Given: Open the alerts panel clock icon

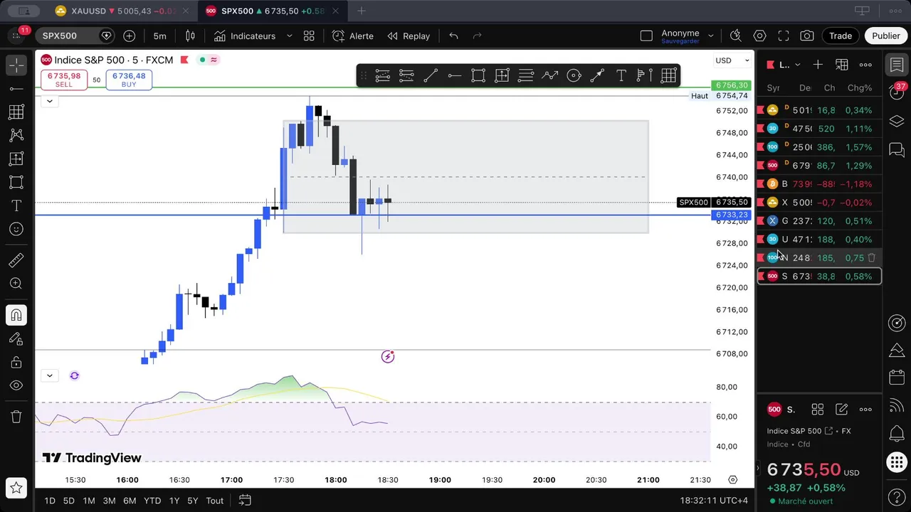Looking at the screenshot, I should [x=897, y=93].
